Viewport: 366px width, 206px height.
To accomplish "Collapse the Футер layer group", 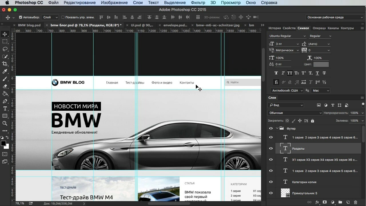I will tap(277, 128).
